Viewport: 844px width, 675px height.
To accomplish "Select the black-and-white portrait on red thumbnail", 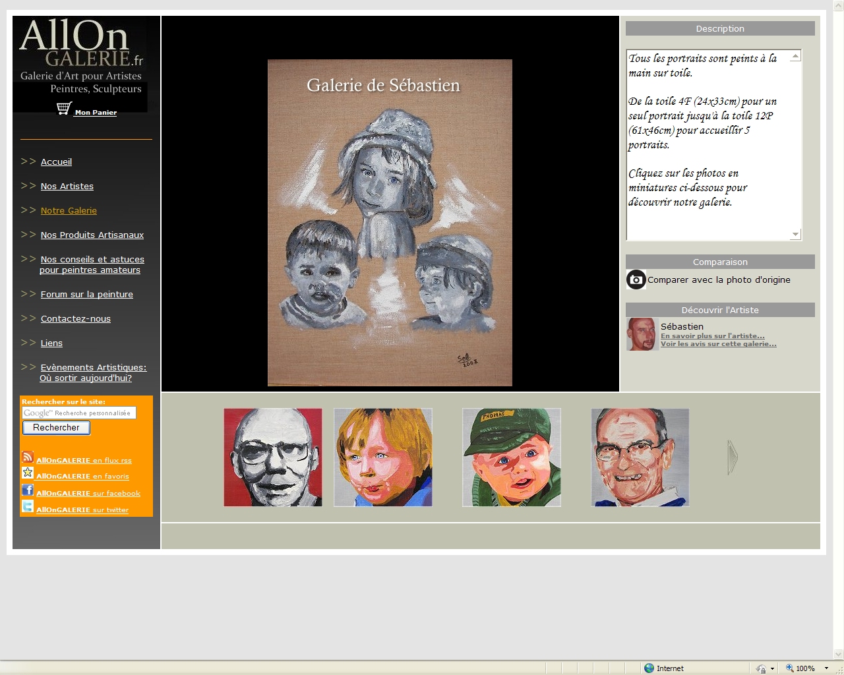I will coord(273,457).
